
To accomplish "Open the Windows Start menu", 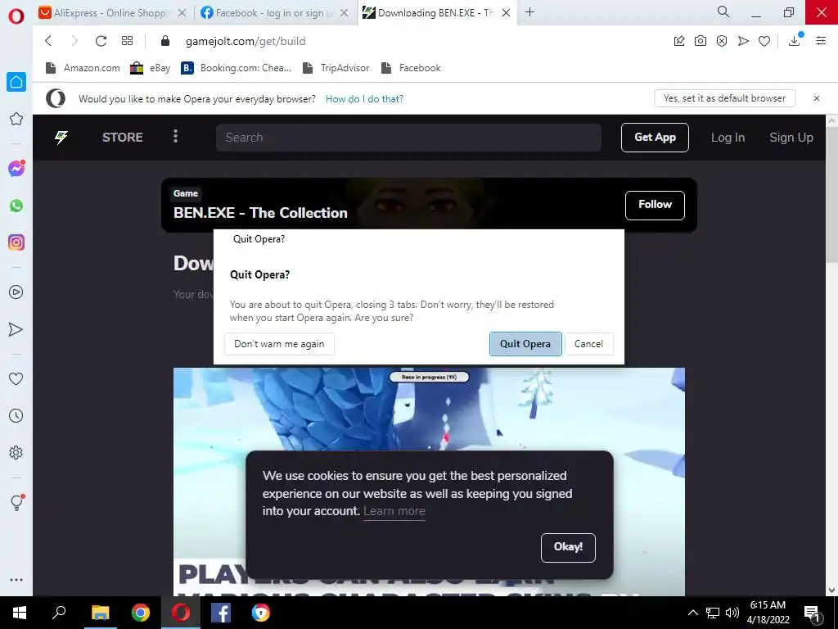I will 20,613.
